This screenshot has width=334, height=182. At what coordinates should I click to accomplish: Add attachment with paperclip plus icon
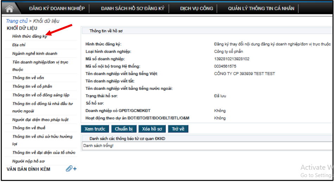point(71,169)
